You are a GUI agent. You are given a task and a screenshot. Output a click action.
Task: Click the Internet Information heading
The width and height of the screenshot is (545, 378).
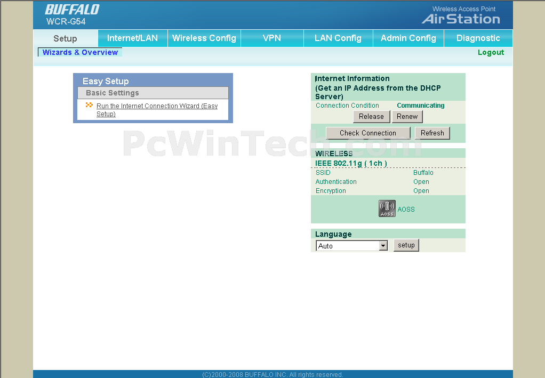pyautogui.click(x=352, y=78)
